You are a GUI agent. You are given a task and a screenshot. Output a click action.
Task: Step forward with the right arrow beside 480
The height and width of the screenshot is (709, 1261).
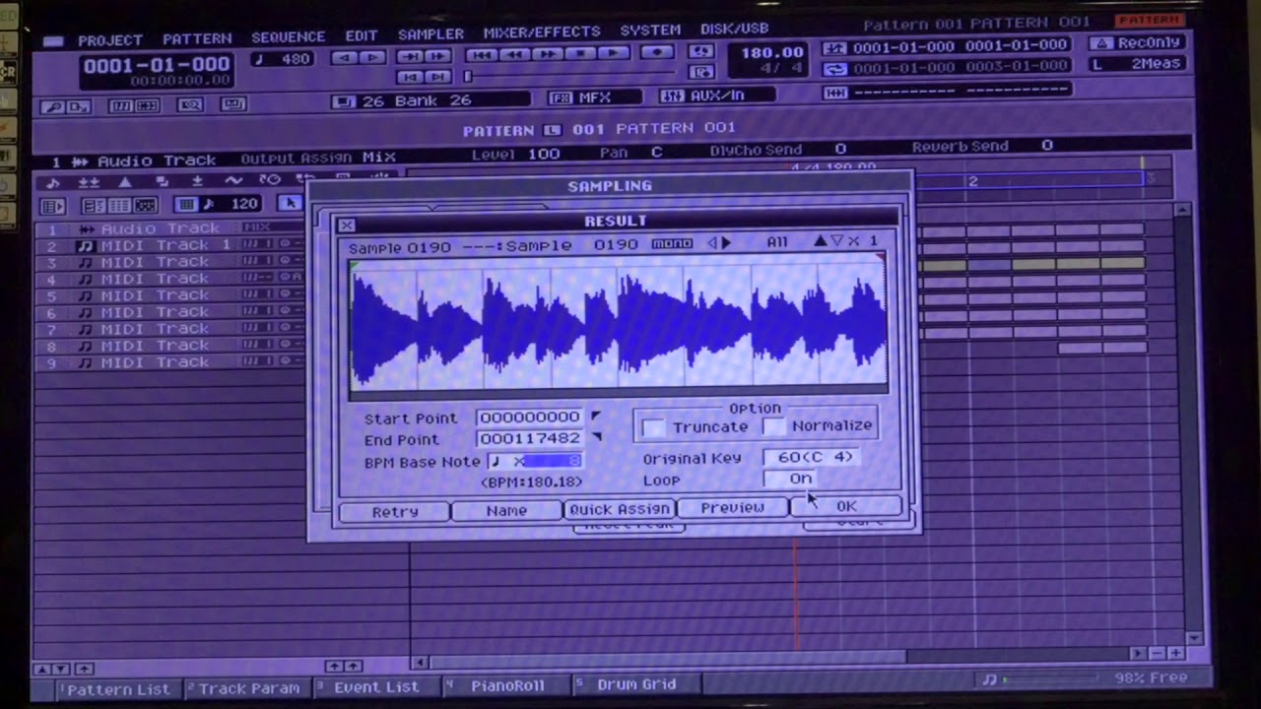pyautogui.click(x=372, y=58)
